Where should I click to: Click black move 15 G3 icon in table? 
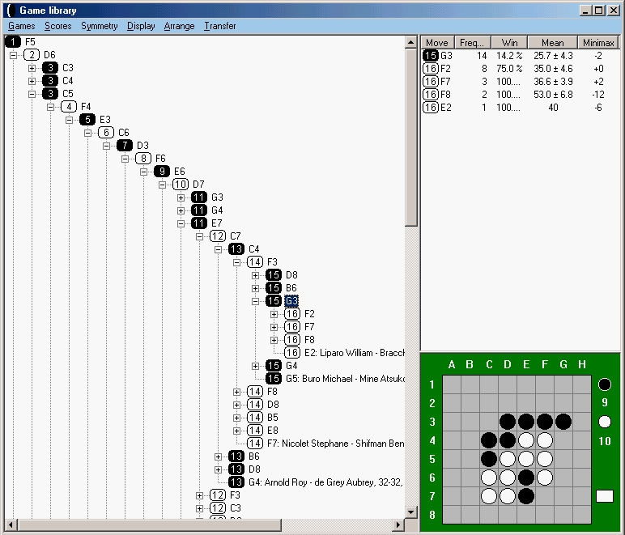[431, 56]
